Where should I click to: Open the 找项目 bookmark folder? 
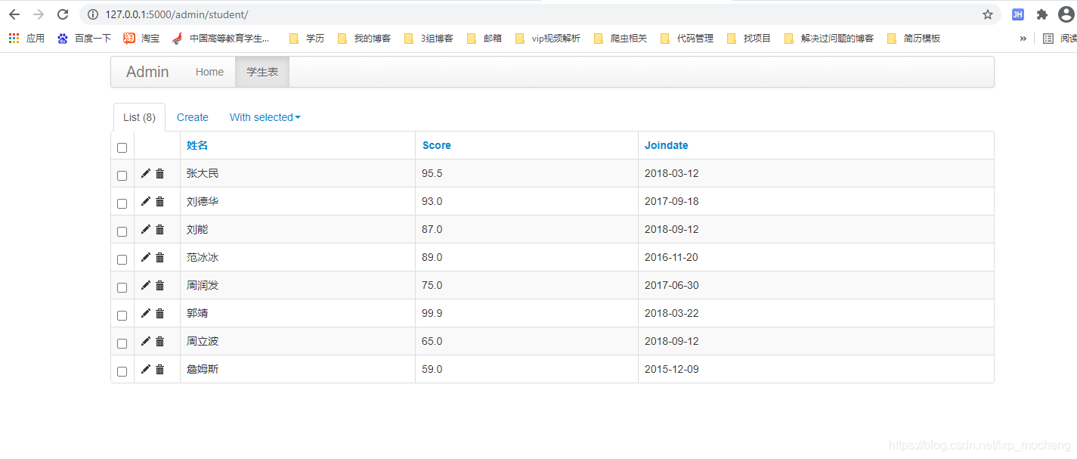pyautogui.click(x=749, y=38)
